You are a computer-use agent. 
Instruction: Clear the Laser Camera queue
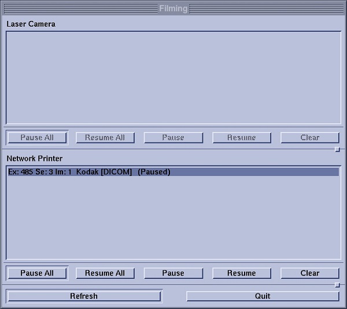coord(309,138)
